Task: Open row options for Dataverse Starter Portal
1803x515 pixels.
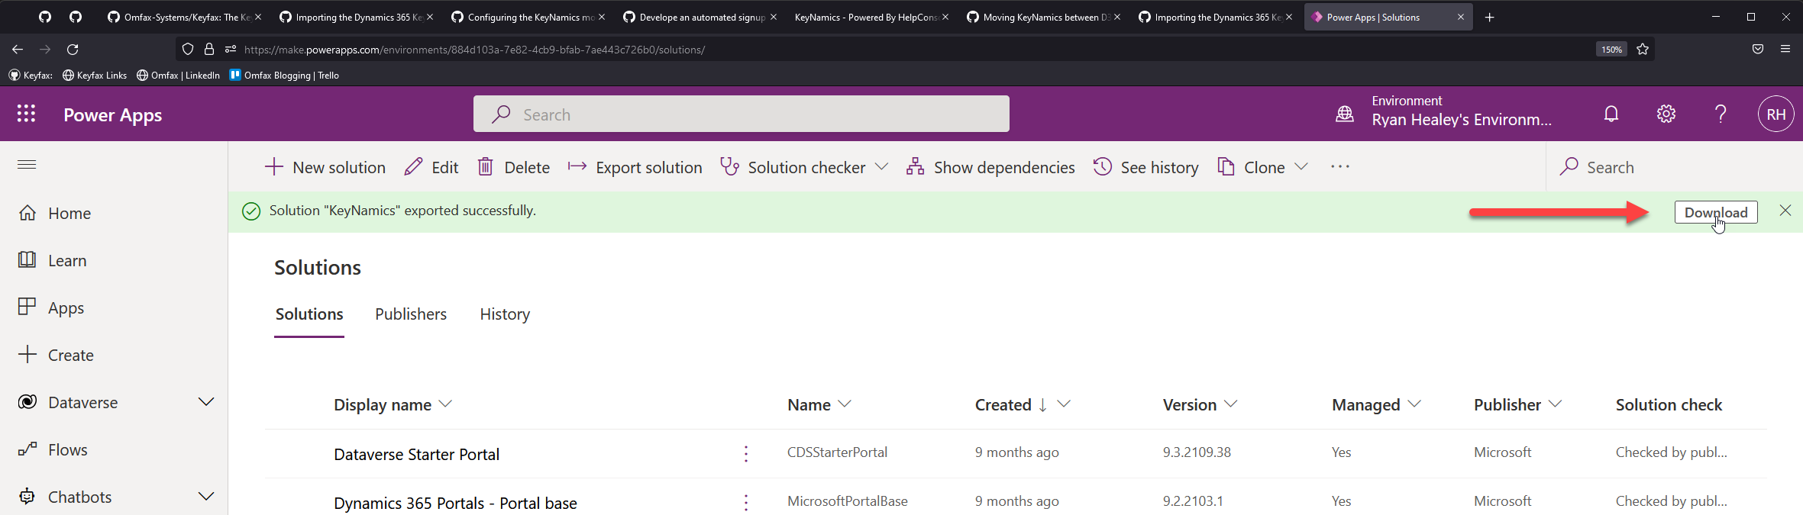Action: 746,454
